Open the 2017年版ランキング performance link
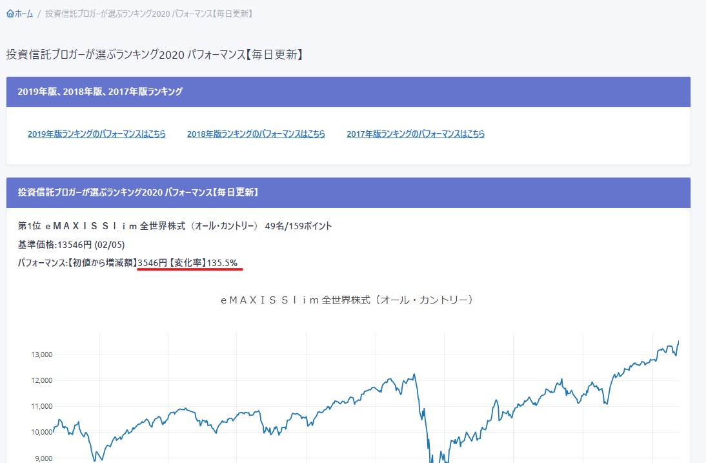Viewport: 706px width, 463px height. pos(416,134)
